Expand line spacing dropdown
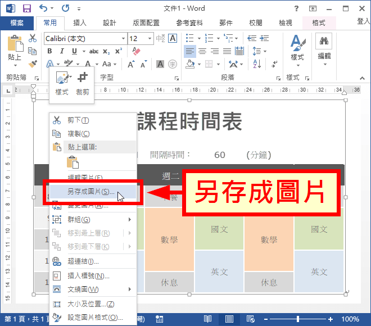 (x=265, y=51)
